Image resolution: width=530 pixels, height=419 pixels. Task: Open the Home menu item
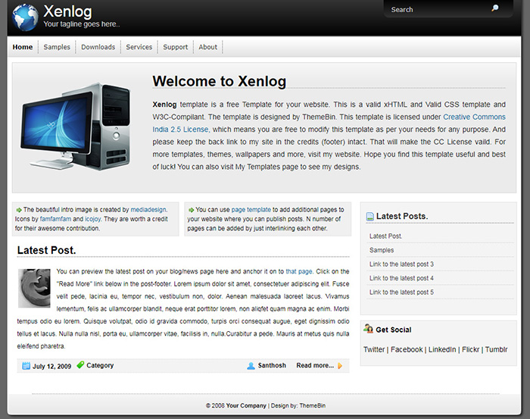coord(23,47)
